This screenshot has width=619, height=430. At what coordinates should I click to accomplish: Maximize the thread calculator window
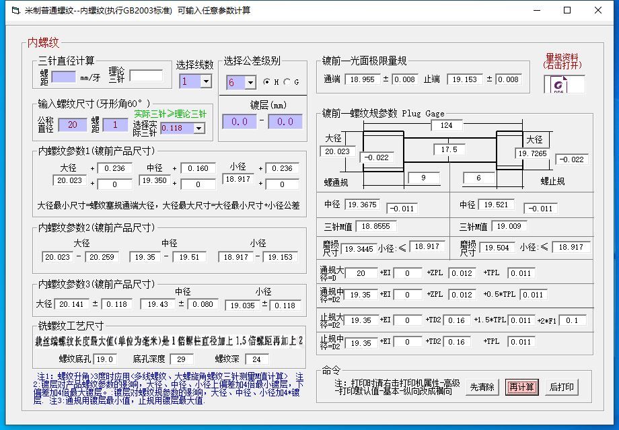[x=567, y=11]
